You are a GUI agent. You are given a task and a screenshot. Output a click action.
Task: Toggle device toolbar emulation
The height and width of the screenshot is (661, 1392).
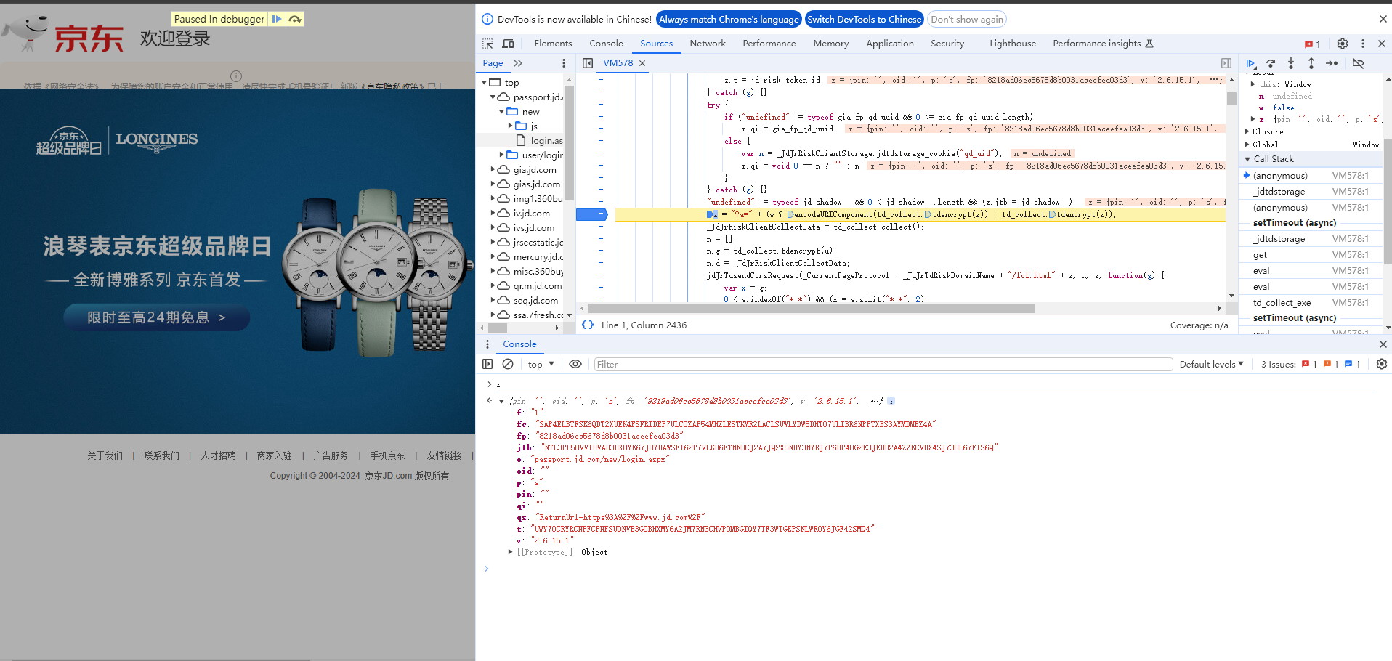(509, 44)
